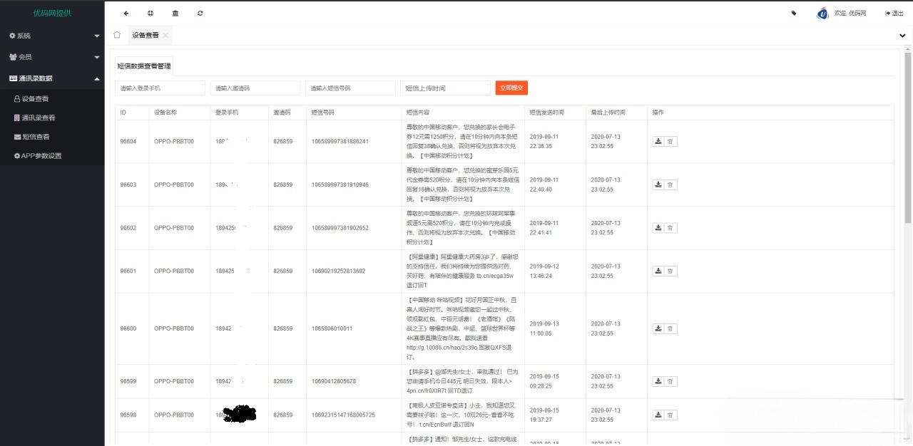Click the download icon on row 96599
Viewport: 913px width, 446px height.
pos(658,381)
